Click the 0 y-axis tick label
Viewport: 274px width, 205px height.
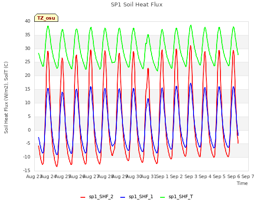click(x=29, y=130)
